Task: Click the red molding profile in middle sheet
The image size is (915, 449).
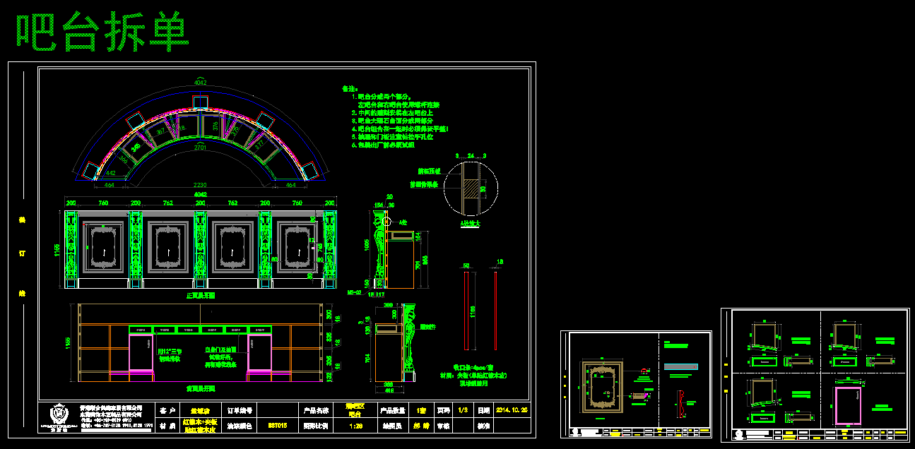Action: 682,402
